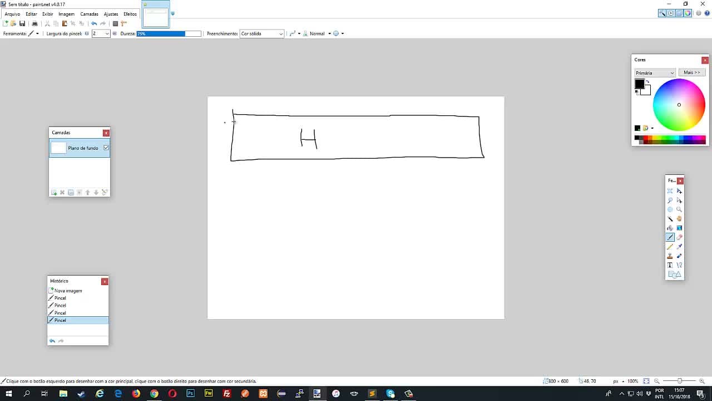Click the New image toolbar icon
Viewport: 712px width, 401px height.
[x=6, y=23]
